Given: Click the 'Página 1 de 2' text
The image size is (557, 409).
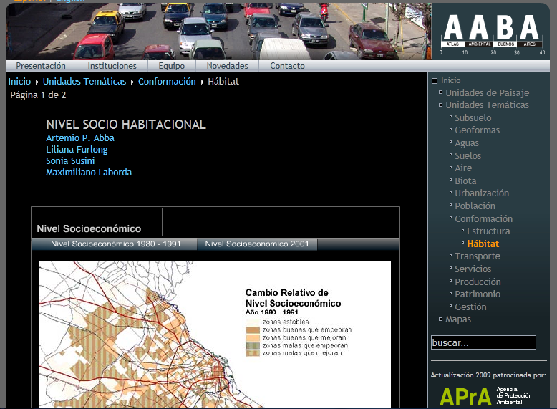Looking at the screenshot, I should [x=38, y=95].
